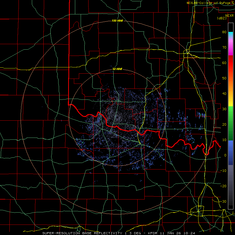Click the 40 dBZ scale value
This screenshot has width=235, height=235.
(x=224, y=94)
